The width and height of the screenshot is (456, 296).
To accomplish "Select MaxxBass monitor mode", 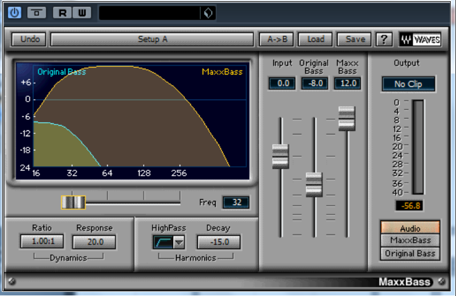I will tap(410, 241).
